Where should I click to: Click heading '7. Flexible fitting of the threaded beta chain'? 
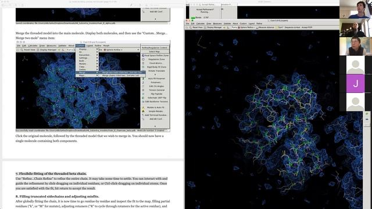(x=51, y=174)
